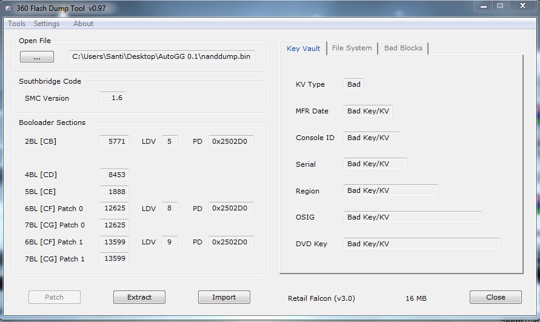540x322 pixels.
Task: Click the Console ID field
Action: 372,138
